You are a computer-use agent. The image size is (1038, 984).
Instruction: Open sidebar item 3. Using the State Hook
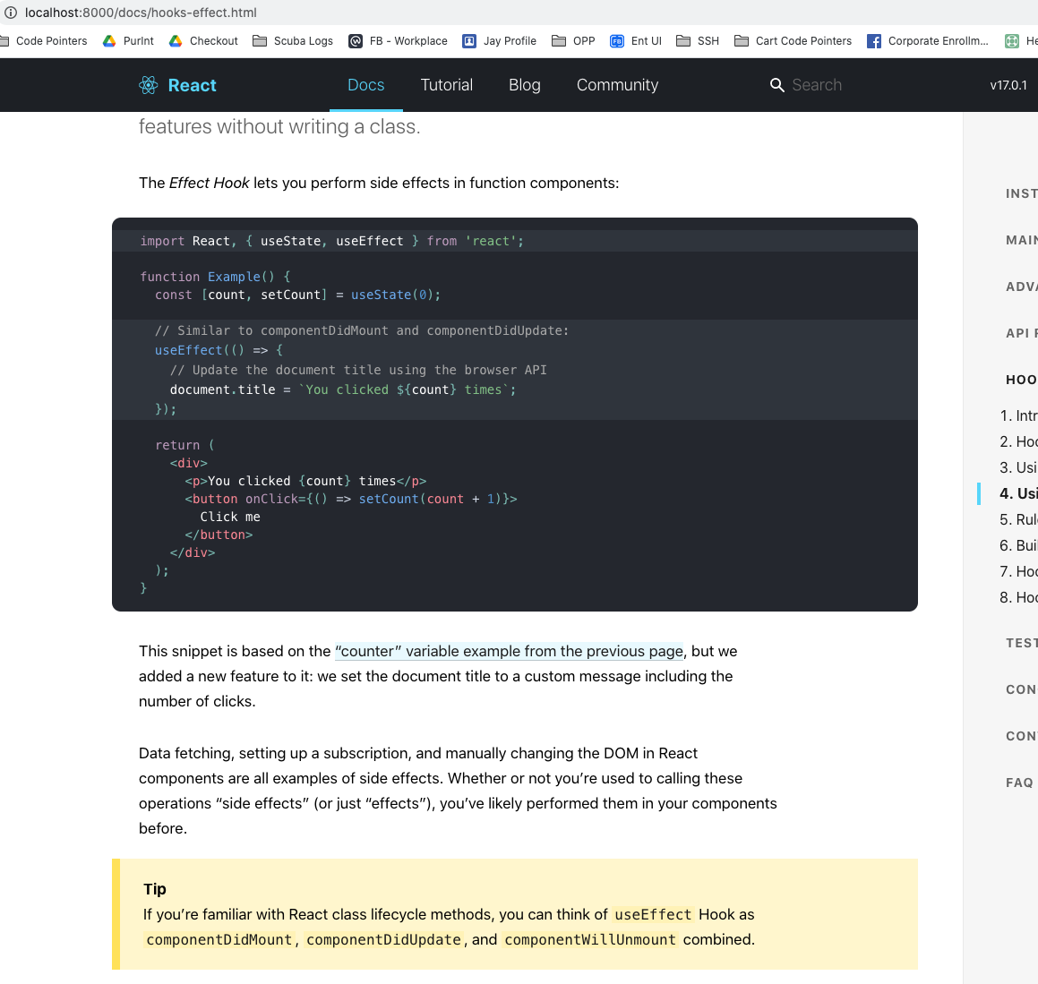pos(1019,468)
